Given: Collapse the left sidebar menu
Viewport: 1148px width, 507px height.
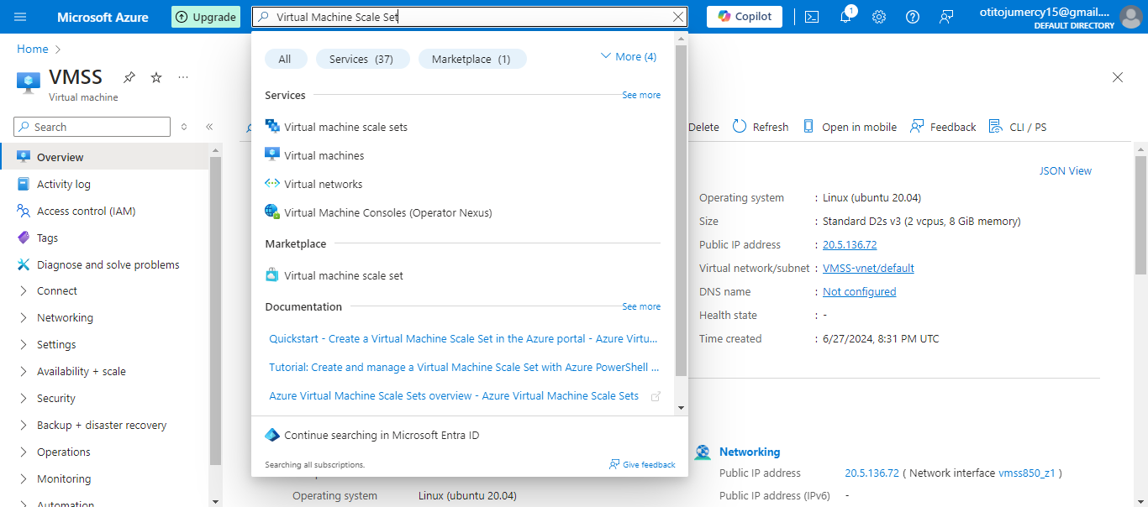Looking at the screenshot, I should pos(209,127).
